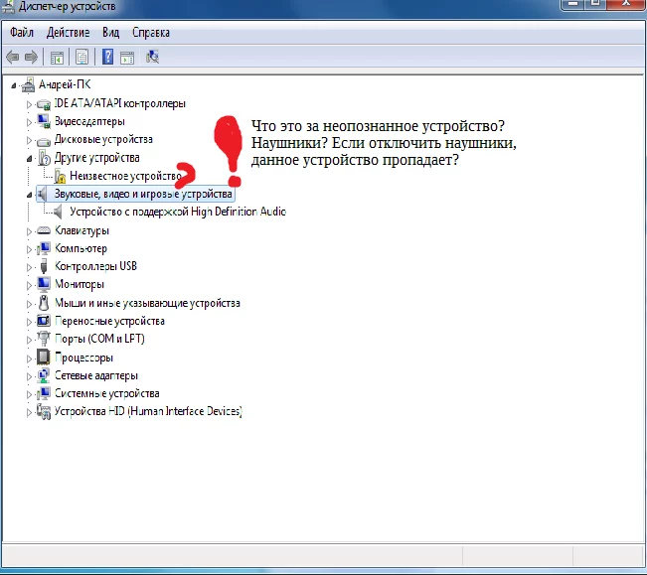
Task: Expand the Контроллеры USB node
Action: point(29,267)
